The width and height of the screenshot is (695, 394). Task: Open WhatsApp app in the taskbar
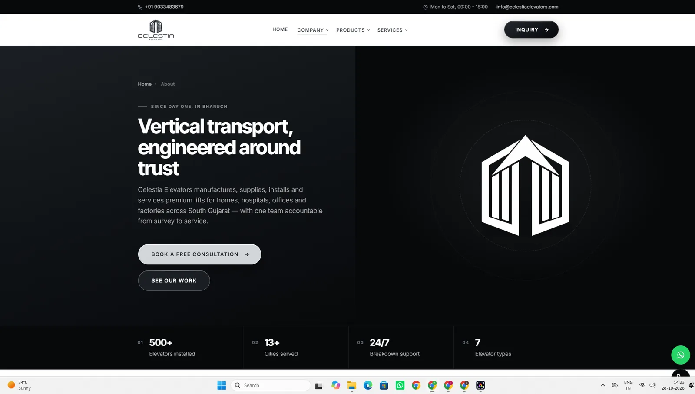(400, 385)
